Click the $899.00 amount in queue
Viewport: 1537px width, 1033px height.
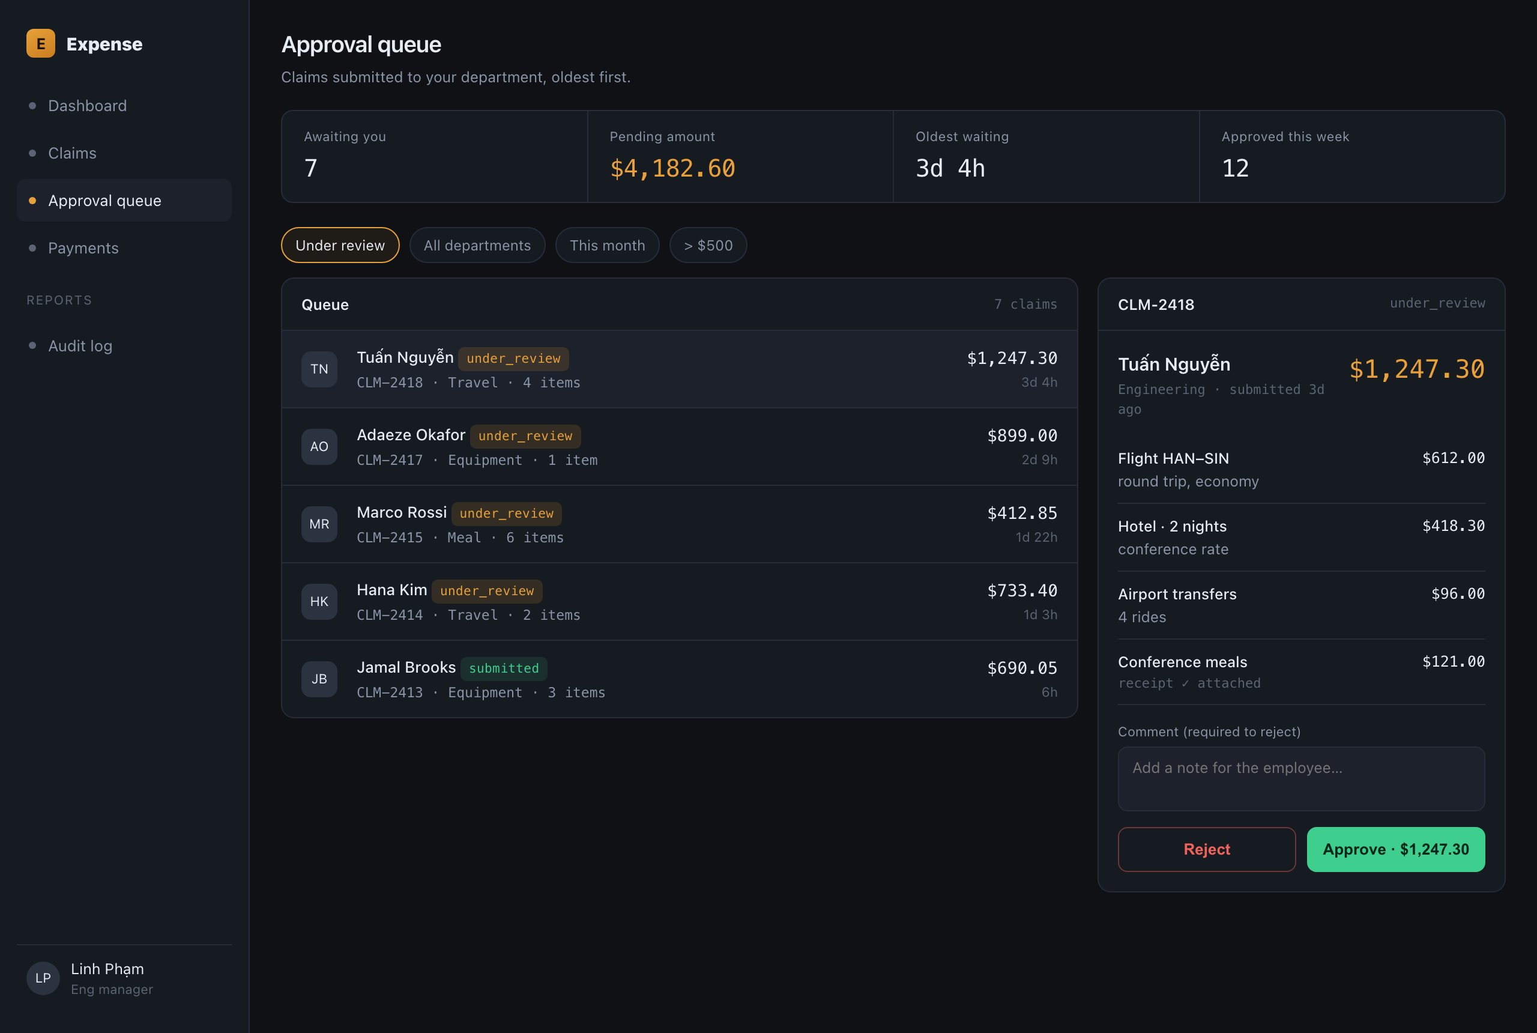(x=1022, y=435)
